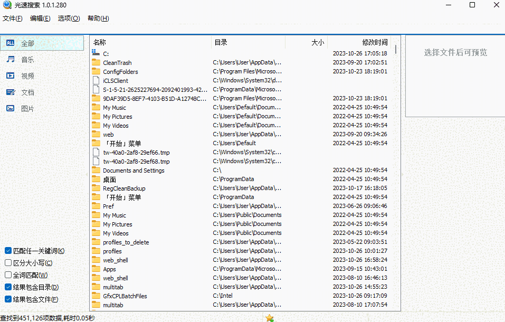Click the RegCleanBackup folder icon
Screen dimensions: 505x322
(96, 188)
